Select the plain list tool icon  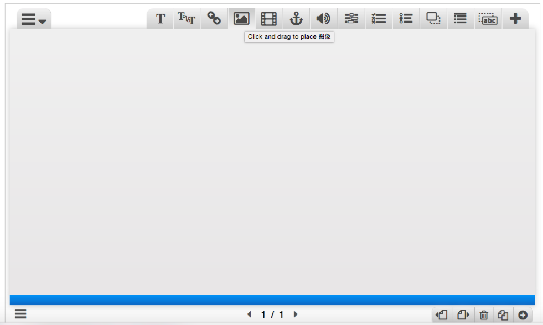tap(460, 19)
